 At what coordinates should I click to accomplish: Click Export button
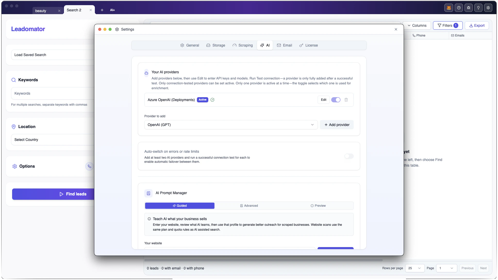pyautogui.click(x=477, y=25)
